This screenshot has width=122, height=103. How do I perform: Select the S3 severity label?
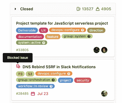click(30, 74)
